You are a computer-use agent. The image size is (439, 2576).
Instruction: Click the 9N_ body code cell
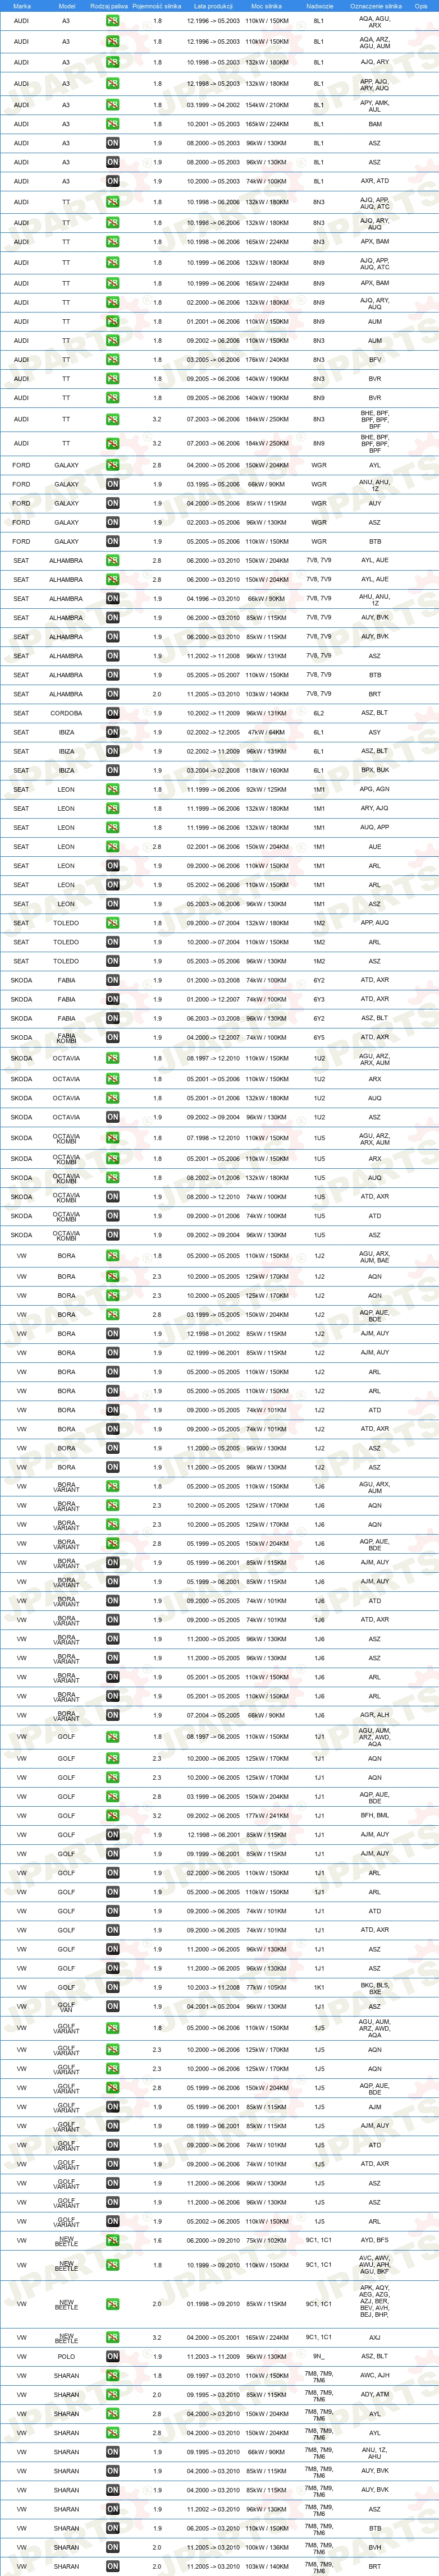(319, 2356)
